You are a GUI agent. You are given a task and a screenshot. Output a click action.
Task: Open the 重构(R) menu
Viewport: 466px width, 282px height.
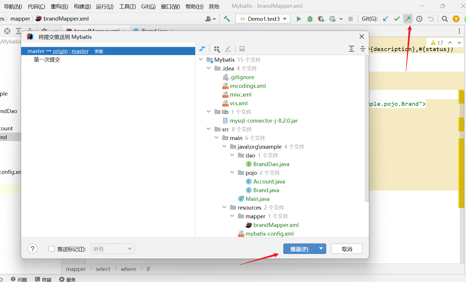pos(59,6)
